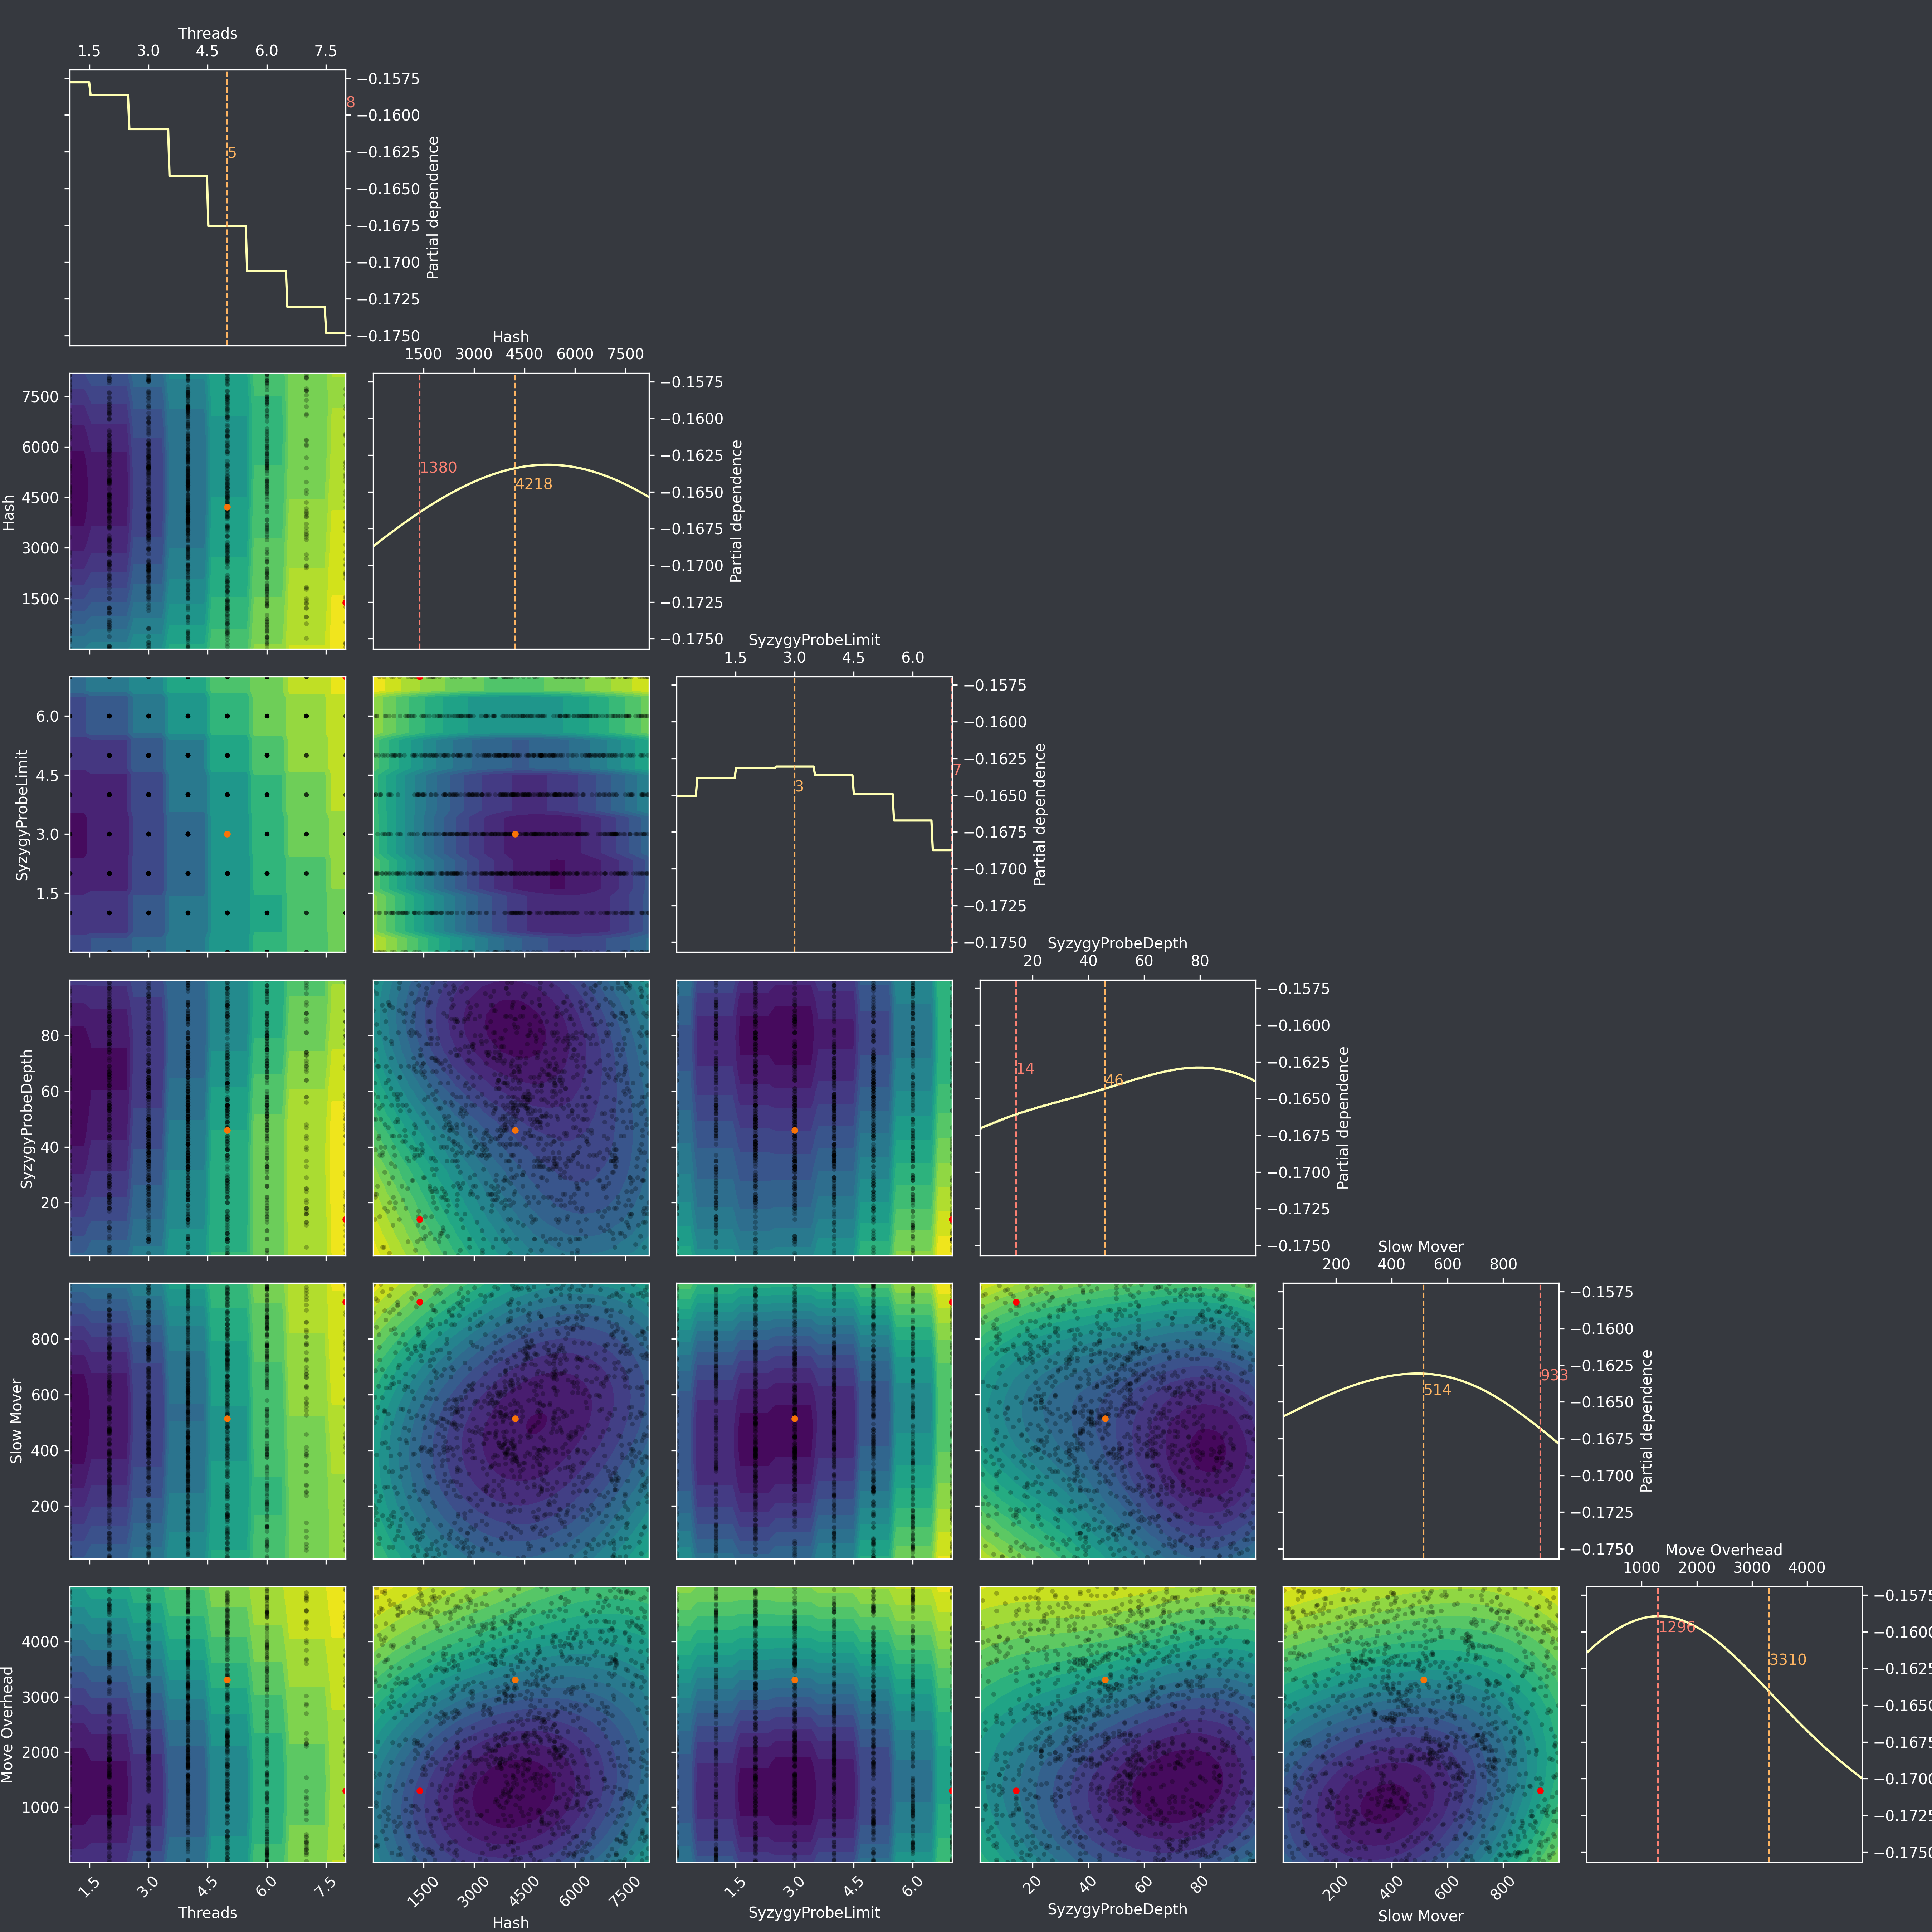Click the red point in Slow Mover vs Hash plot
The image size is (1932, 1932).
pyautogui.click(x=420, y=1302)
